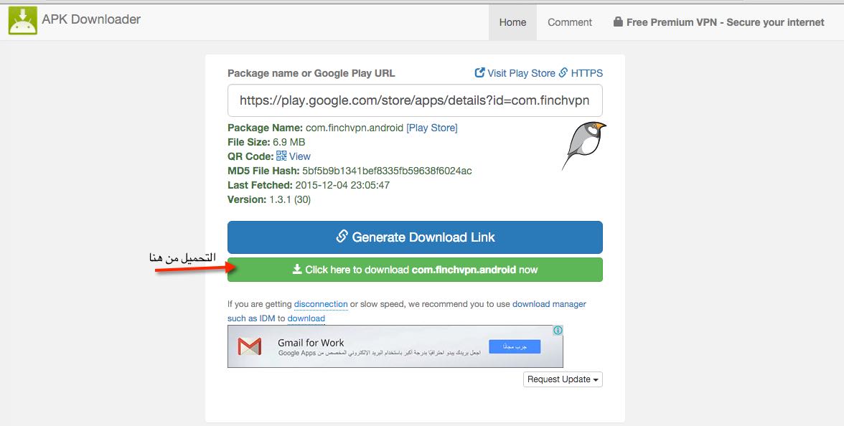Follow the 'disconnection' hyperlink

coord(321,304)
